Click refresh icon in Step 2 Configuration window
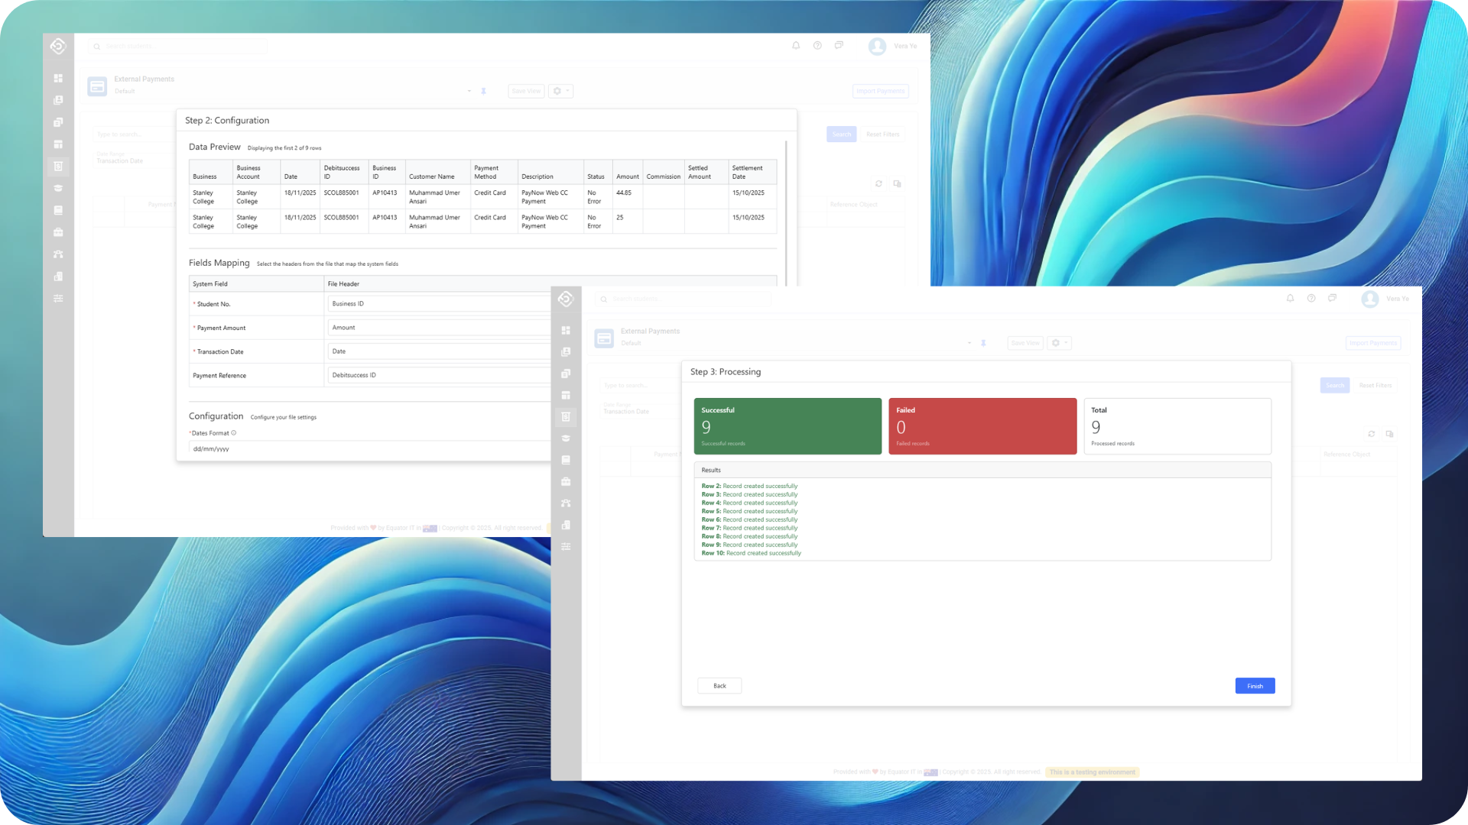 879,183
